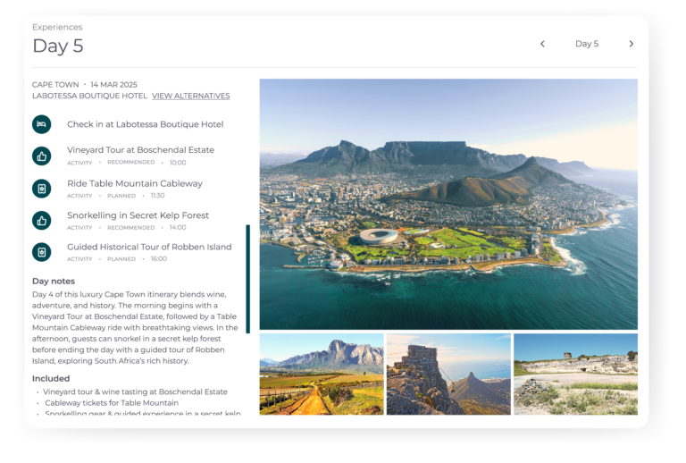
Task: Click thumbs-up icon for Vineyard Tour
Action: [x=42, y=156]
